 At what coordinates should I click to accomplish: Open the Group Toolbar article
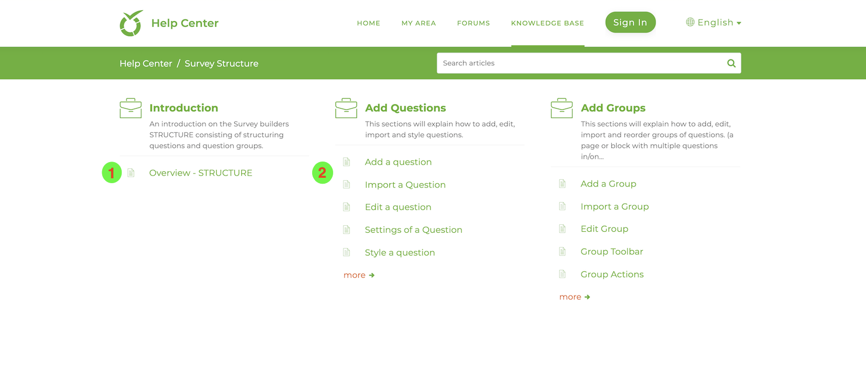[x=612, y=252]
